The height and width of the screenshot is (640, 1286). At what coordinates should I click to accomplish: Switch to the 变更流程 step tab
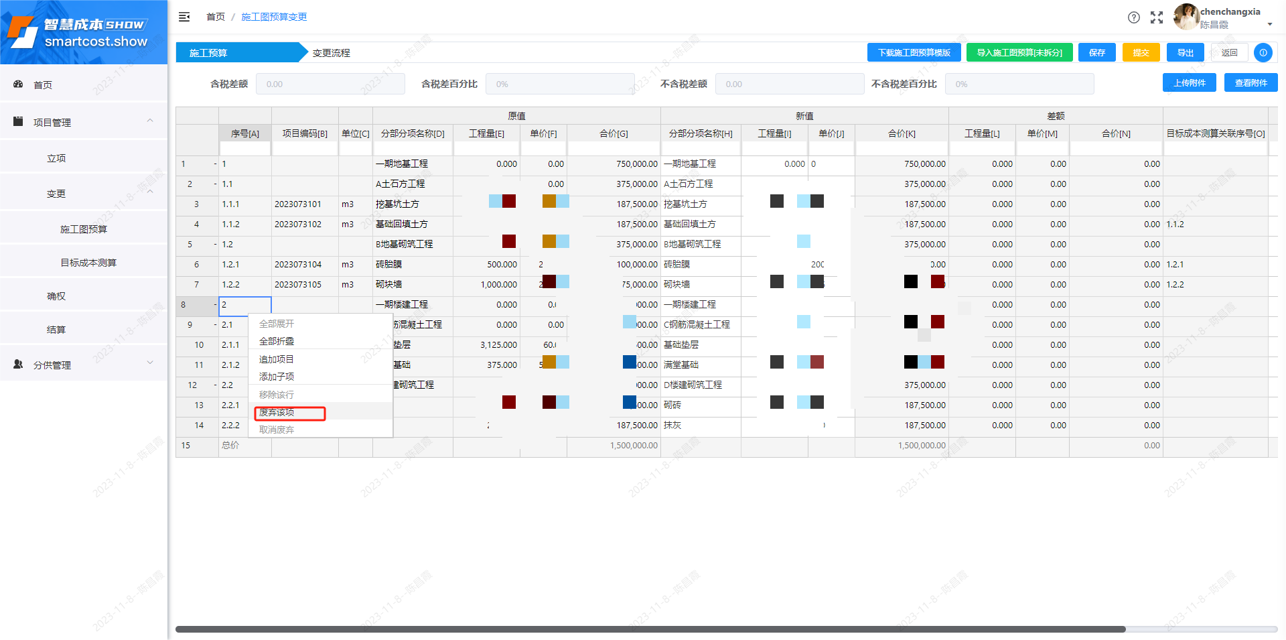pyautogui.click(x=331, y=53)
